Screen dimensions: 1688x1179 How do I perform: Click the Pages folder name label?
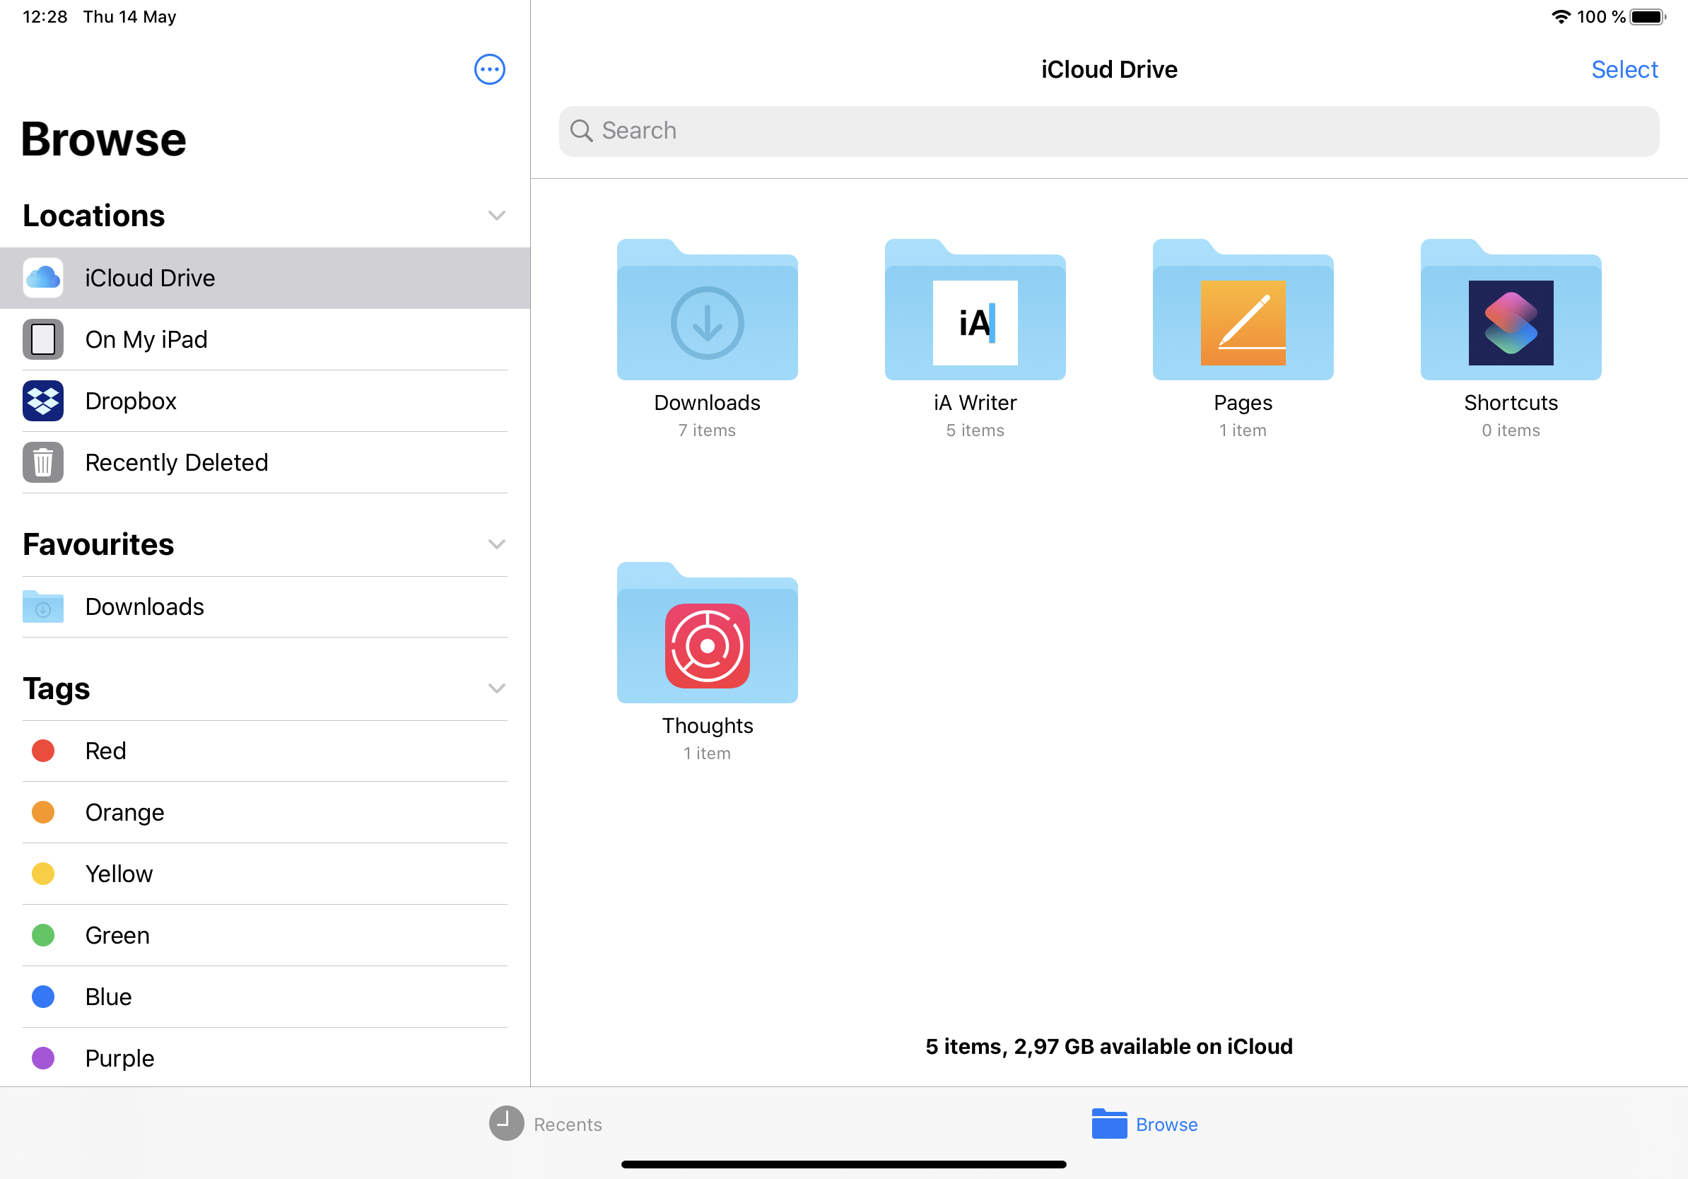[1243, 403]
